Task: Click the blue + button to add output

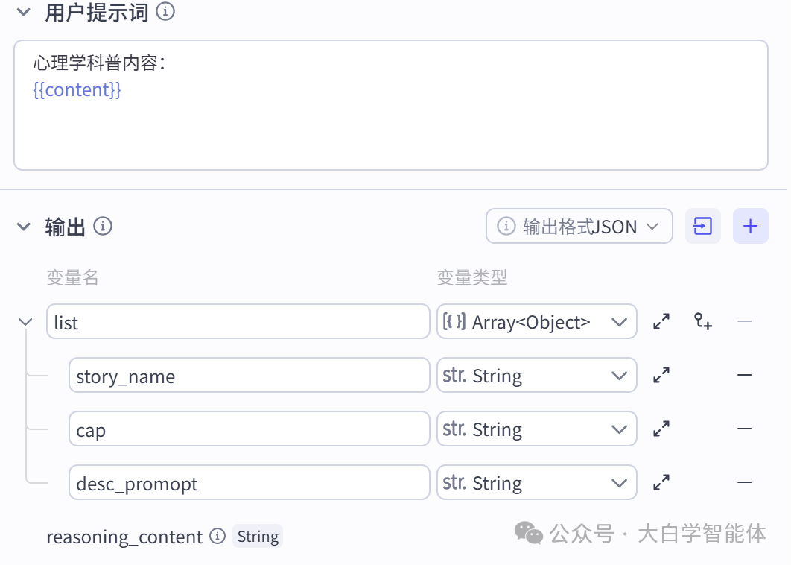Action: pos(750,226)
